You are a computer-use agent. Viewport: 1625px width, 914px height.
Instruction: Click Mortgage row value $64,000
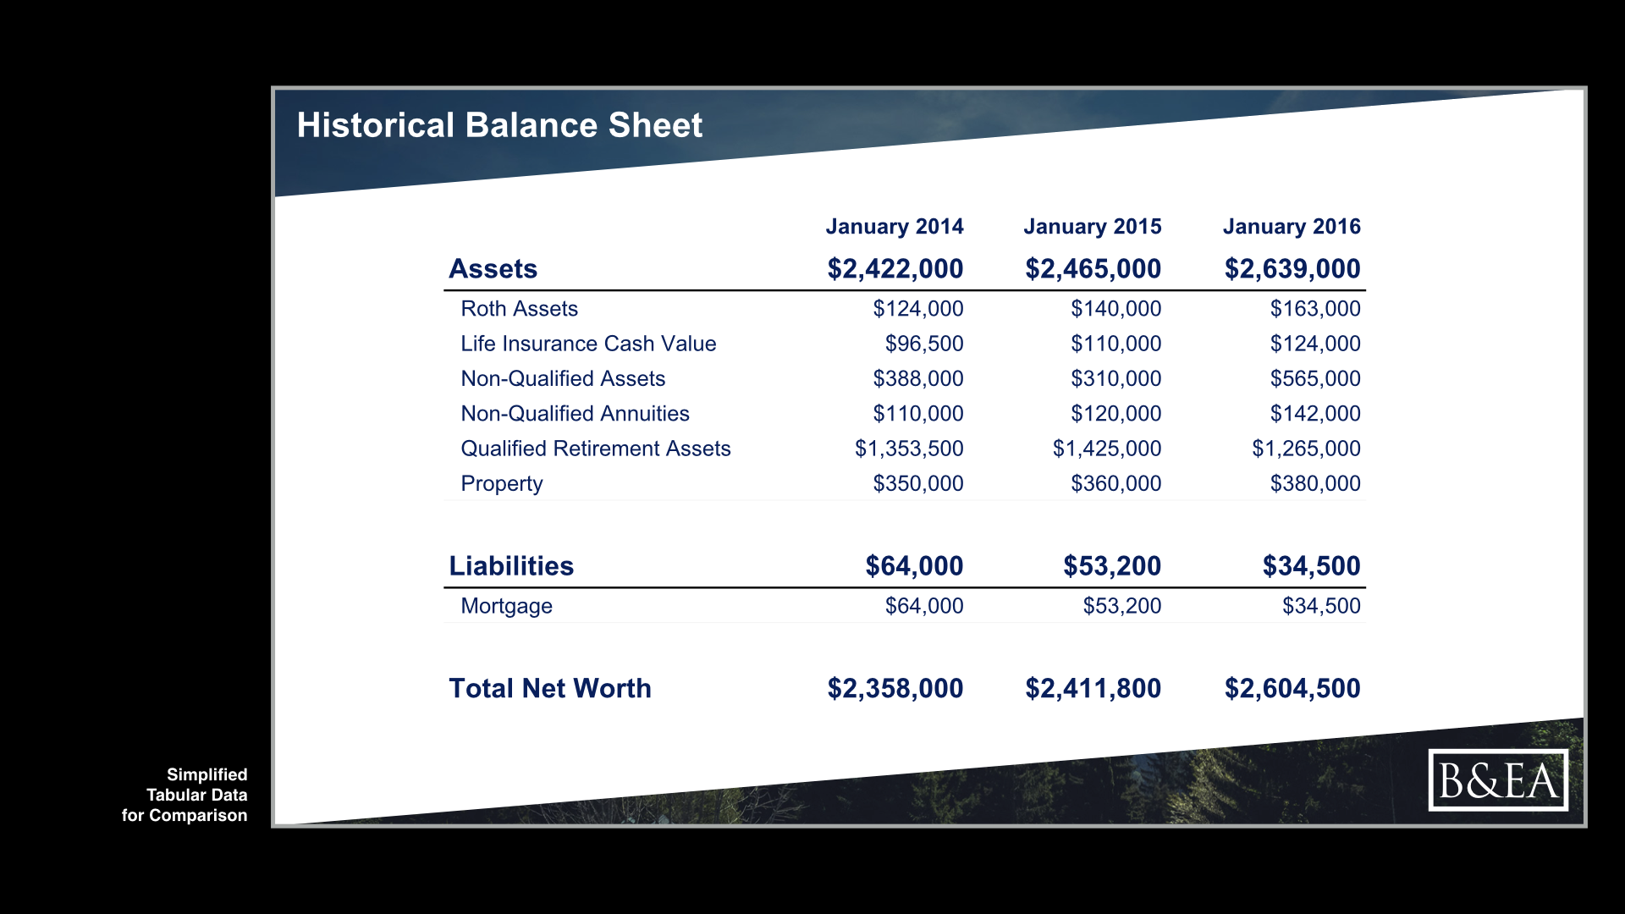924,606
